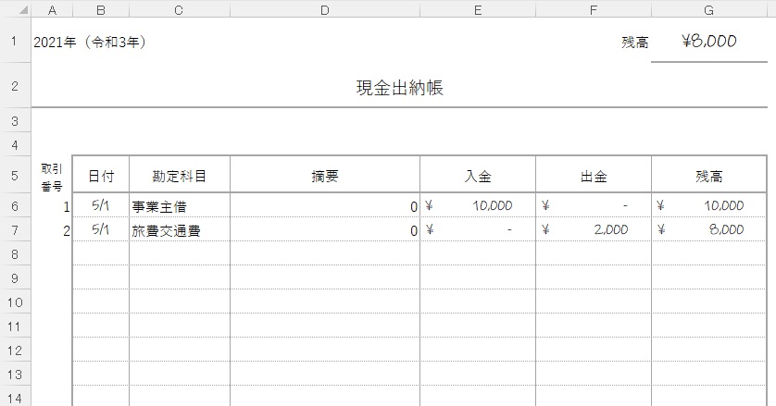Select row 14 header
This screenshot has width=776, height=406.
coord(15,398)
